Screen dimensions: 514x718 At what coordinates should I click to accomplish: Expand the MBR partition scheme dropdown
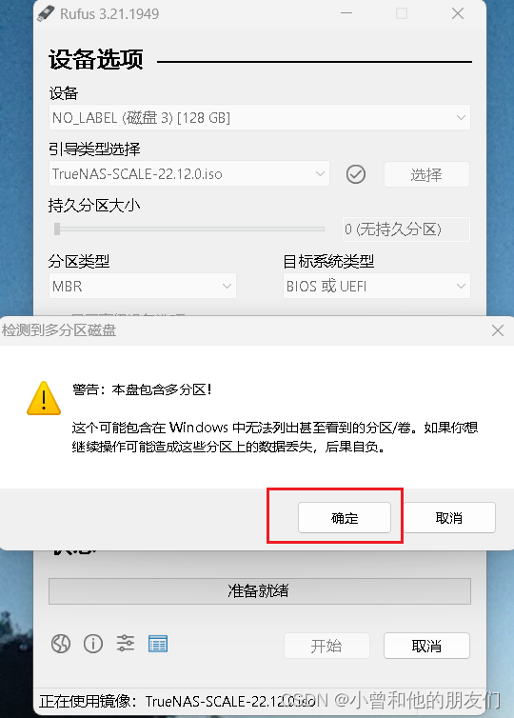click(x=143, y=286)
